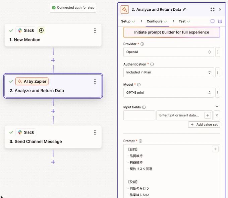Rename step with the pencil icon
This screenshot has height=198, width=228.
pos(184,10)
